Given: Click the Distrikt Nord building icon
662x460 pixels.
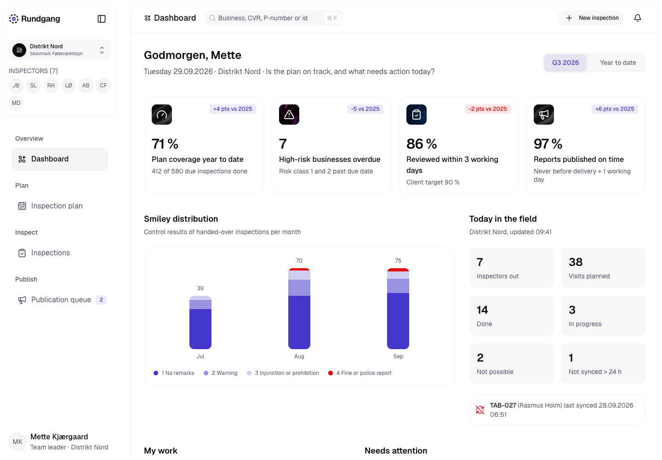Looking at the screenshot, I should point(19,50).
